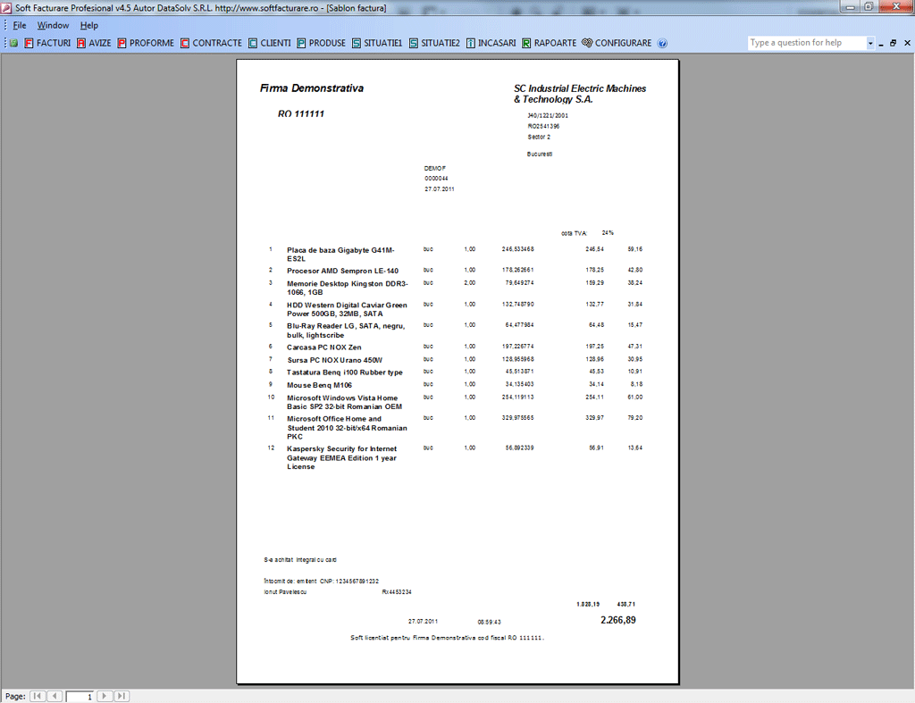This screenshot has width=915, height=703.
Task: Click the time stamp '08:59:43'
Action: tap(489, 622)
